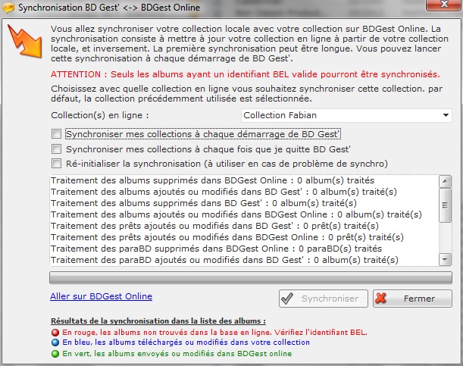The width and height of the screenshot is (463, 366).
Task: Select line 'prêts ajoutés ou modifiés dans BD Gest''
Action: coord(214,226)
